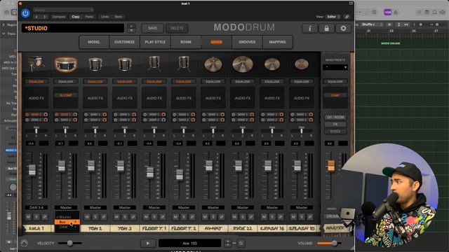
Task: Choose Bus in the output menu
Action: [67, 222]
